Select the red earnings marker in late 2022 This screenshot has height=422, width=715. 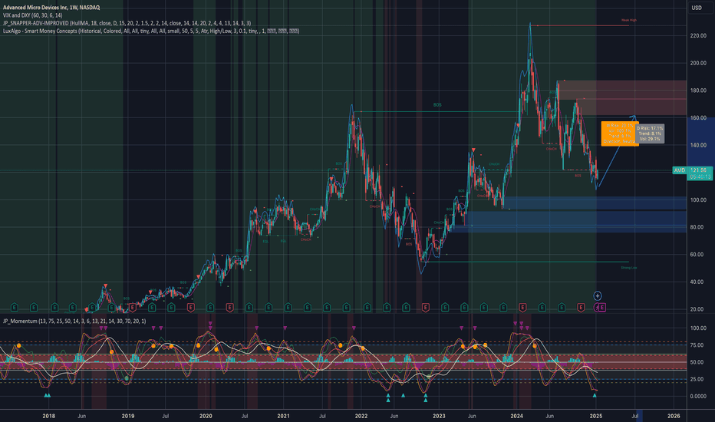(426, 308)
